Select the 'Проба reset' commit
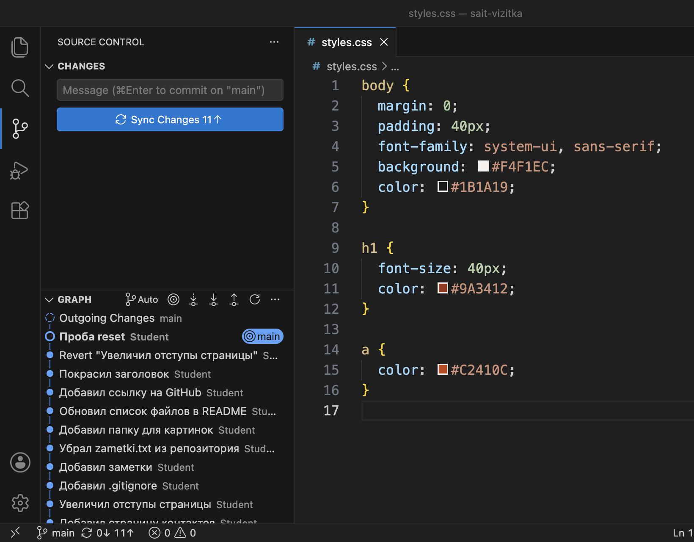The height and width of the screenshot is (542, 694). coord(167,337)
